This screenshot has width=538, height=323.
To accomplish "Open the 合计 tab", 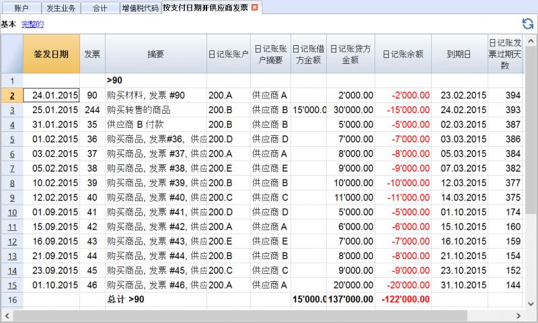I will coord(100,8).
